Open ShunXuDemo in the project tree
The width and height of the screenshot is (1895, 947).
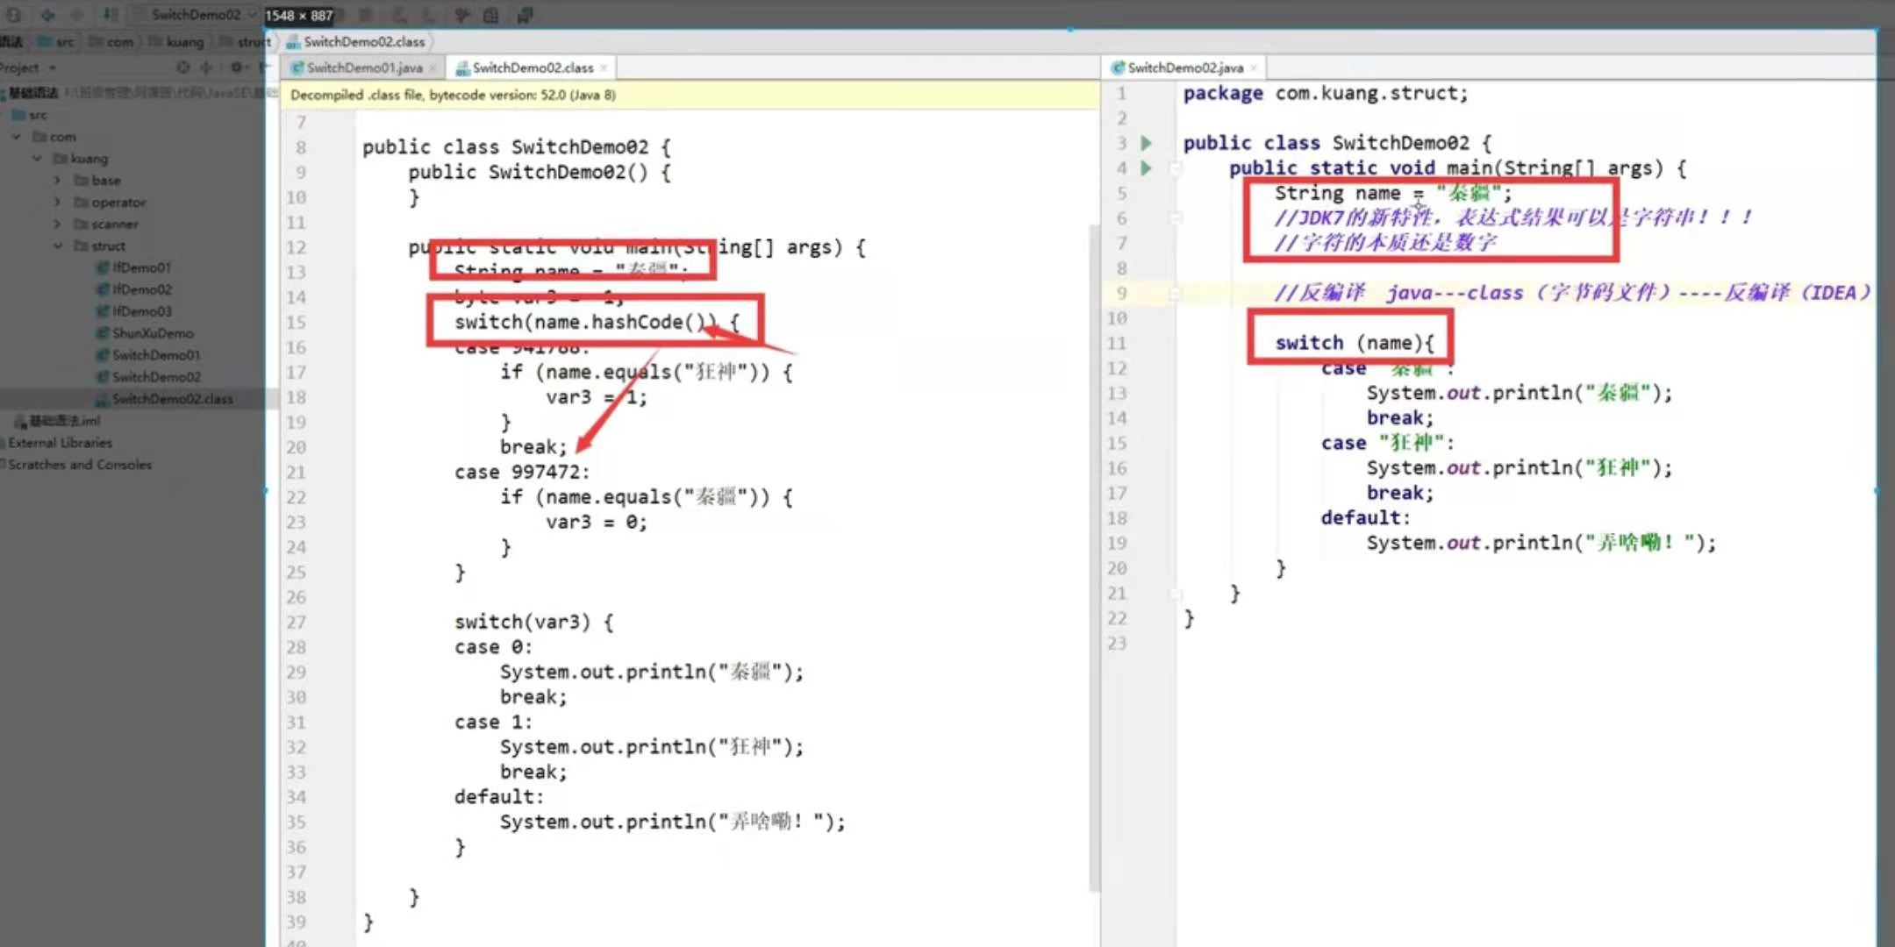153,333
